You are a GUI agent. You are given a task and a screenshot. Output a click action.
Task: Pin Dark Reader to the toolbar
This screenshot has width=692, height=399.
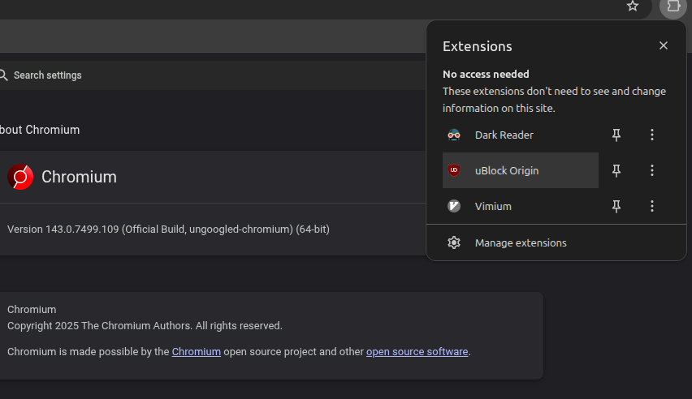point(616,135)
